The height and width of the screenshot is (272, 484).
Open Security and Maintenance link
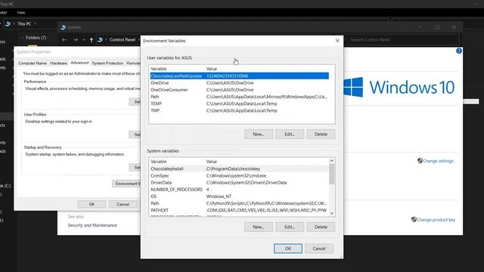click(92, 225)
